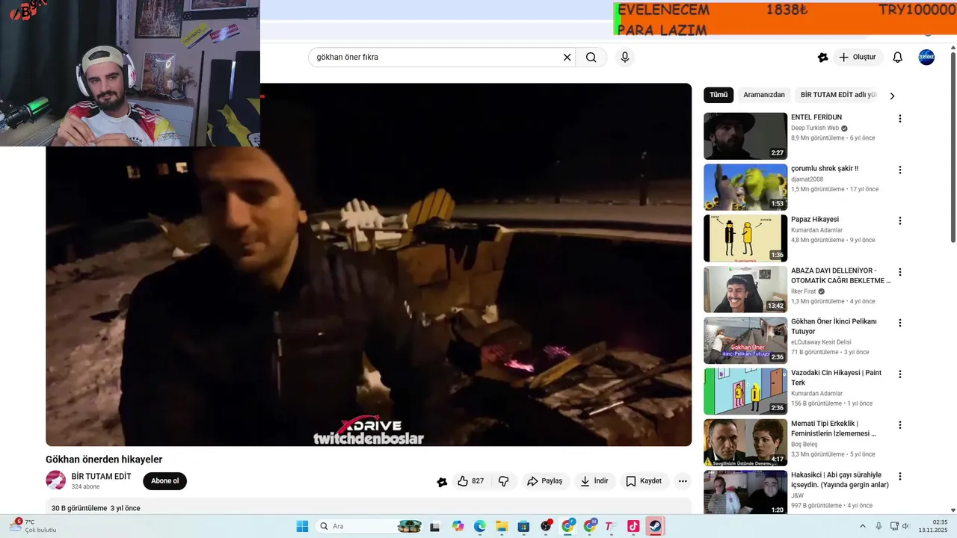Like the video with 827 likes
This screenshot has height=538, width=957.
tap(471, 481)
